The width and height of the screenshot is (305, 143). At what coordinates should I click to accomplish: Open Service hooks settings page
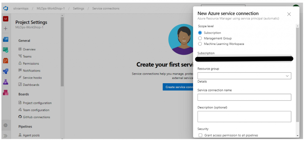(x=32, y=78)
